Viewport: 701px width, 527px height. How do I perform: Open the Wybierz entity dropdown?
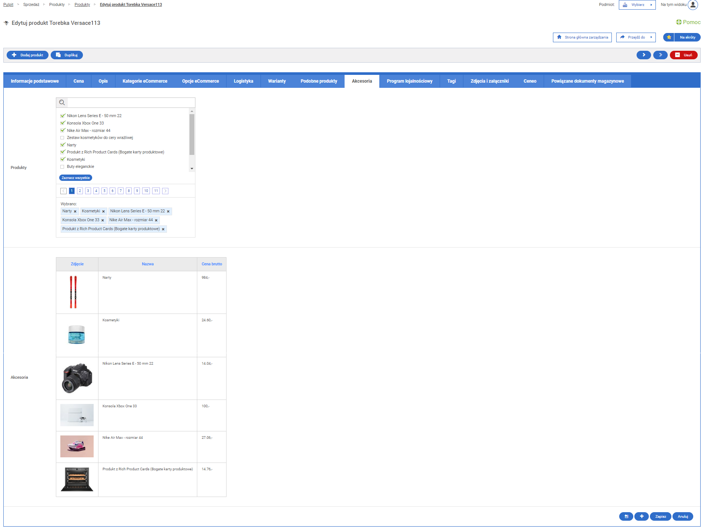click(637, 5)
